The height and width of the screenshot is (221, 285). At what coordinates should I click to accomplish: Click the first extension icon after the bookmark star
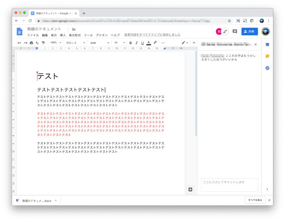(x=238, y=21)
